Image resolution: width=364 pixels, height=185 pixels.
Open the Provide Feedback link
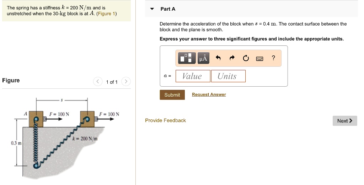[165, 120]
